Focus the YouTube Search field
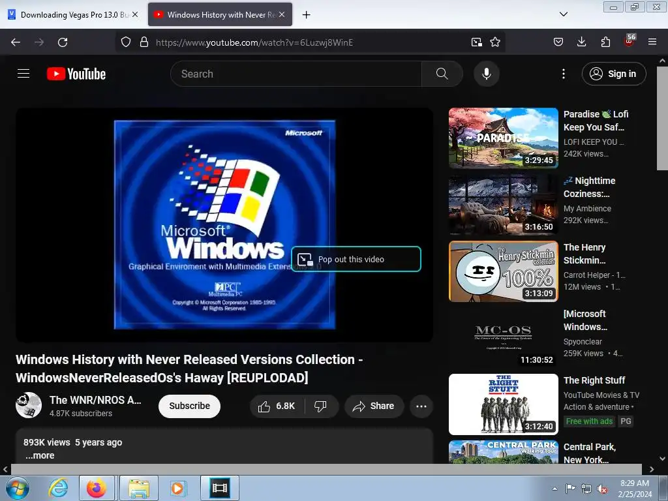668x501 pixels. pyautogui.click(x=296, y=74)
